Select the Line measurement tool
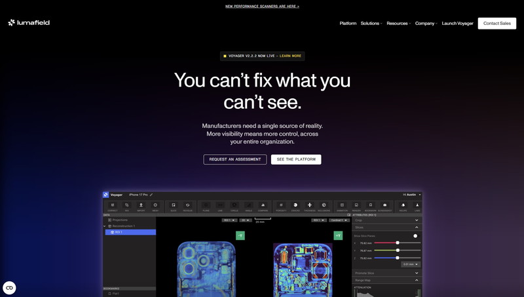This screenshot has height=297, width=524. (220, 207)
